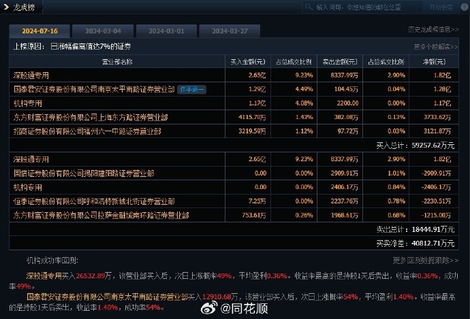Image resolution: width=470 pixels, height=319 pixels.
Task: Click 深股通专用 in the 回测 paragraph
Action: point(44,275)
